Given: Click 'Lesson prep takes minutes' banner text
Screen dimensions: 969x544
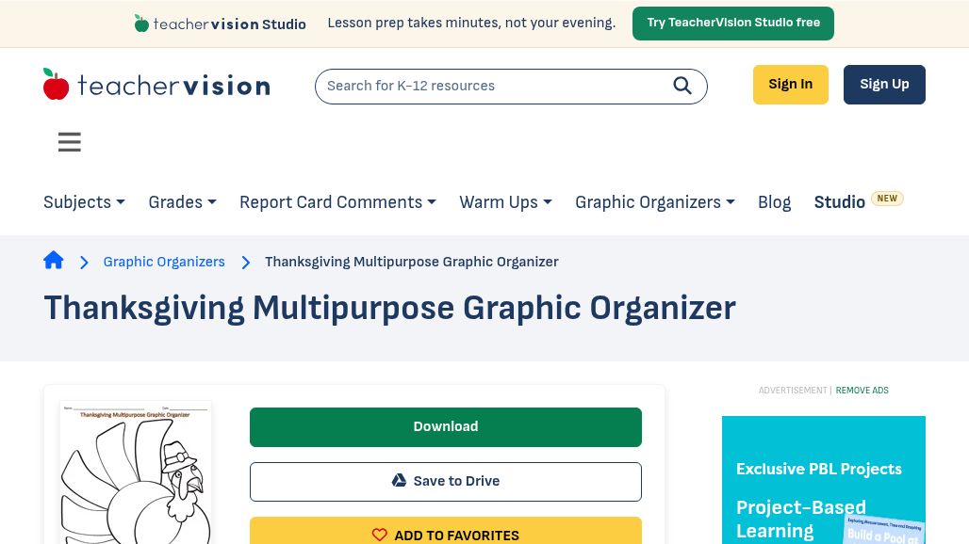Looking at the screenshot, I should click(x=471, y=23).
